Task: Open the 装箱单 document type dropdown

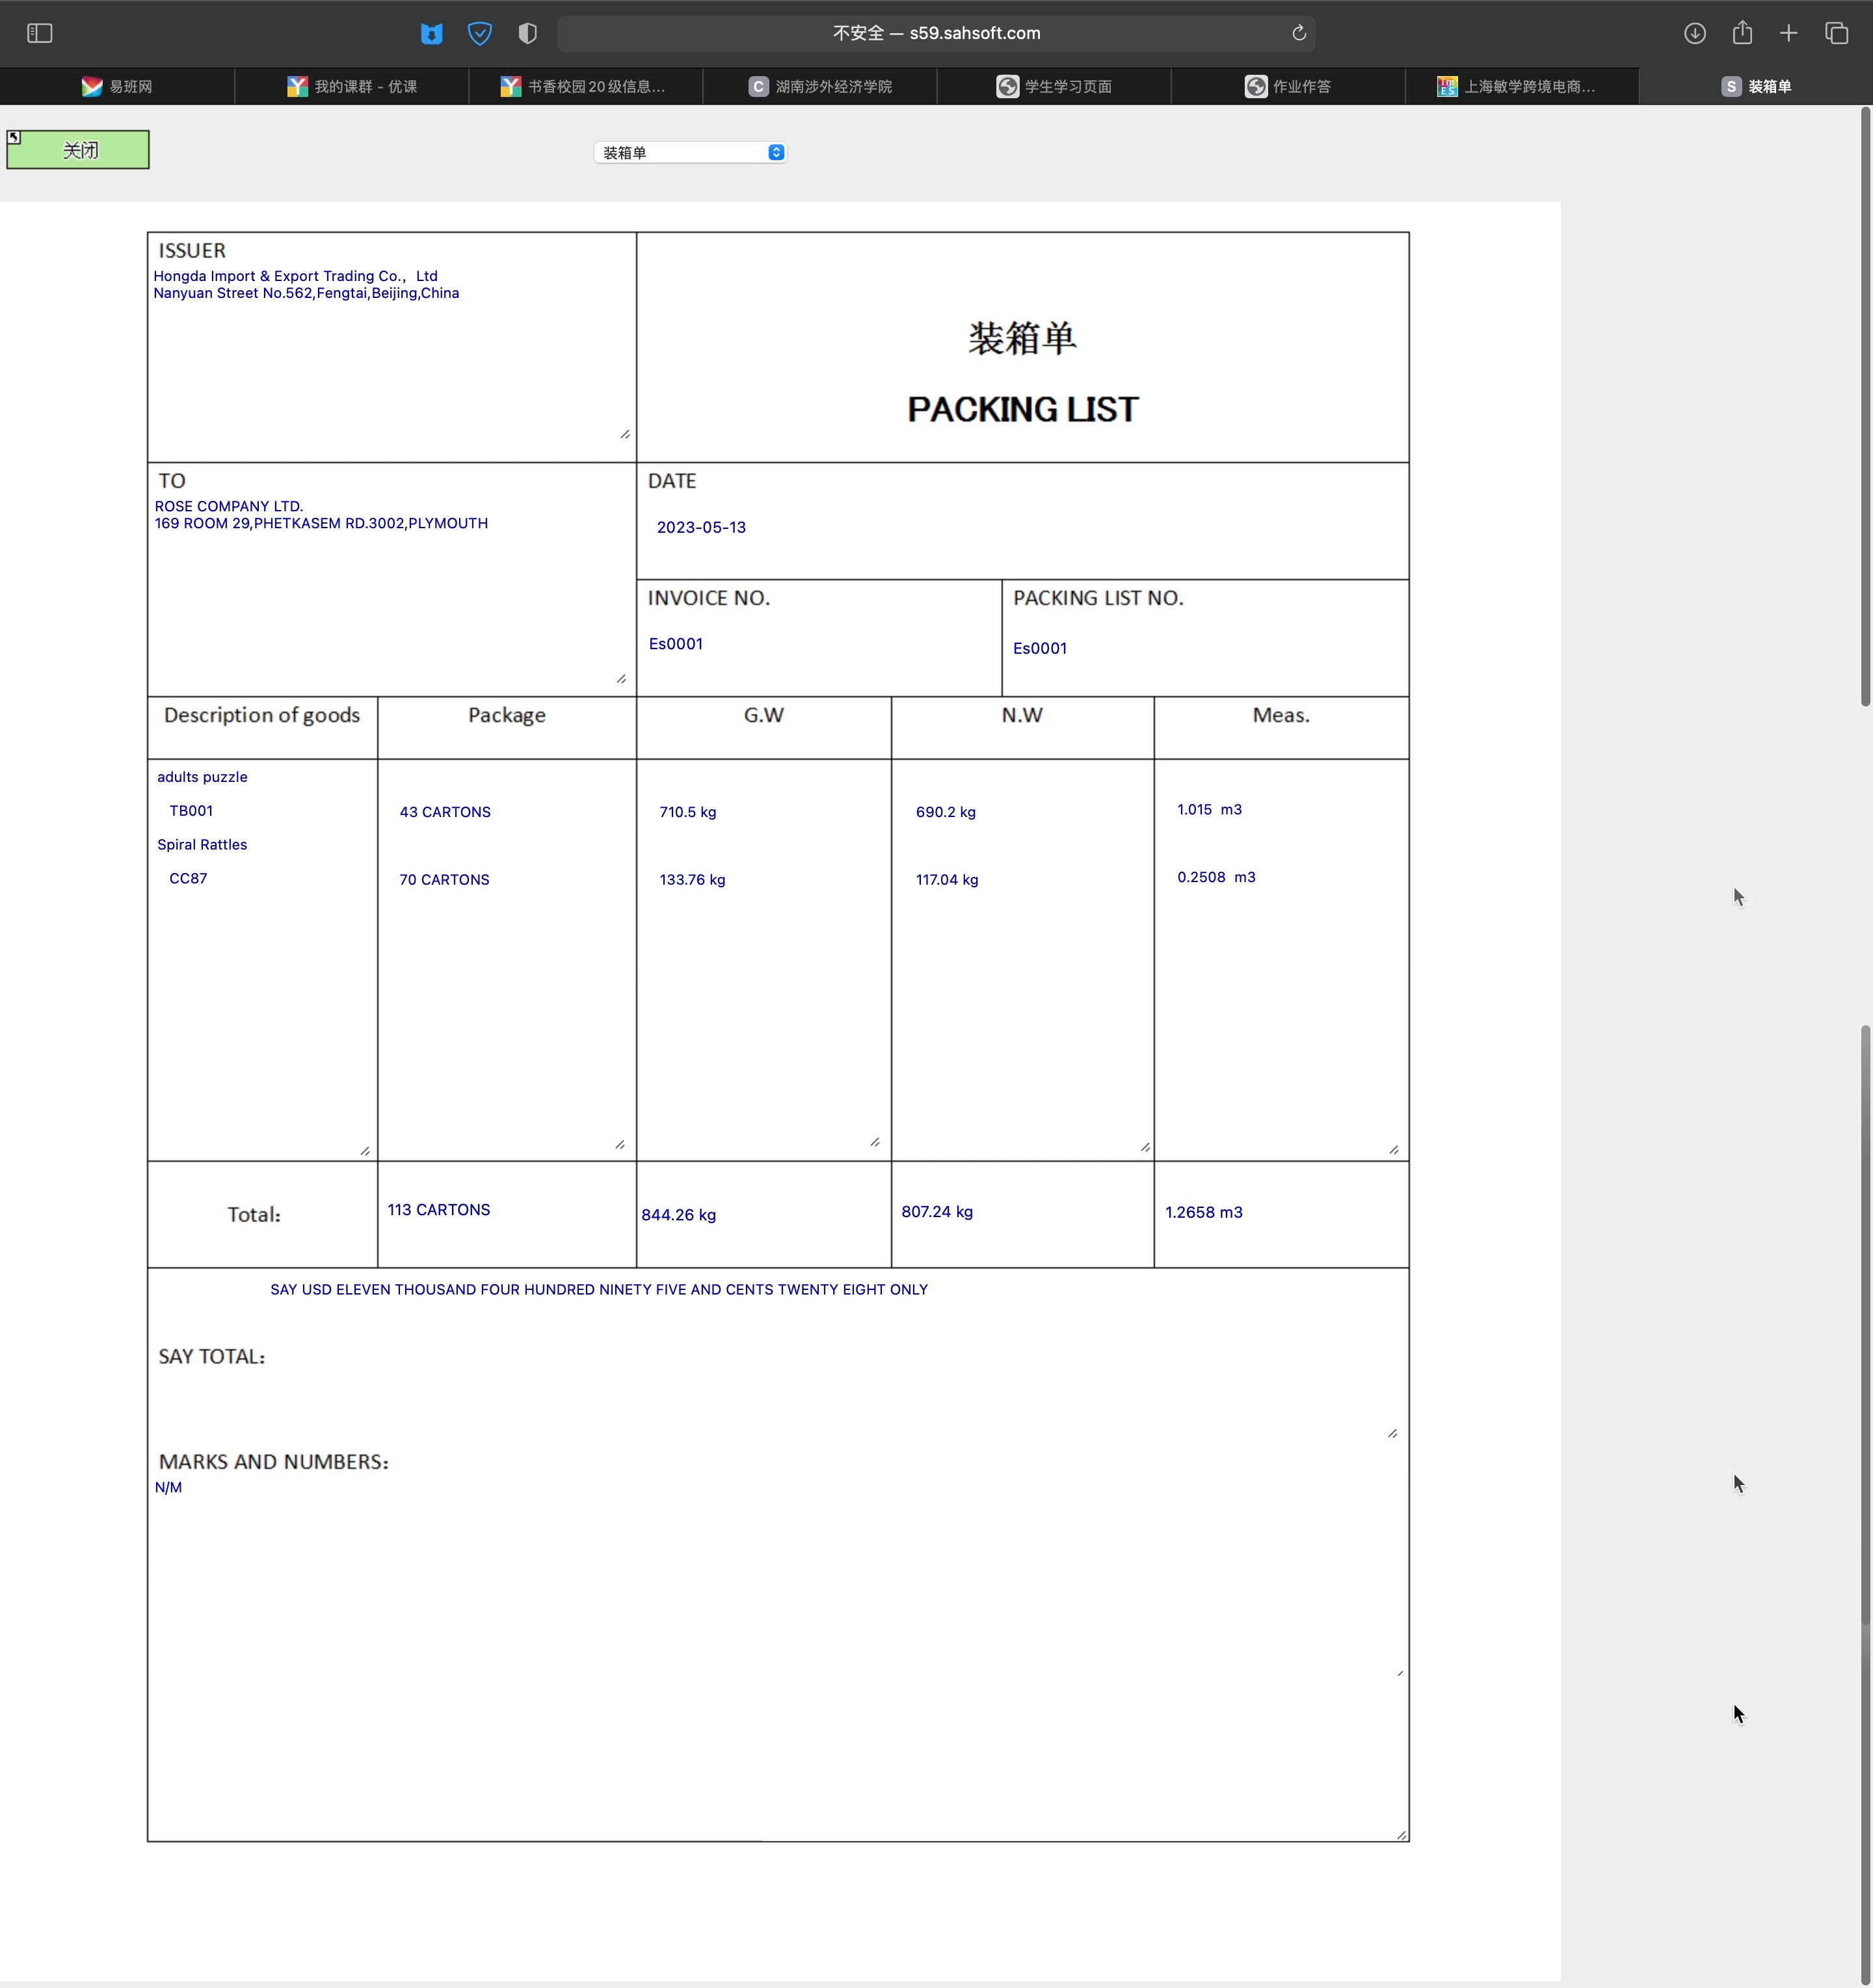Action: point(691,152)
